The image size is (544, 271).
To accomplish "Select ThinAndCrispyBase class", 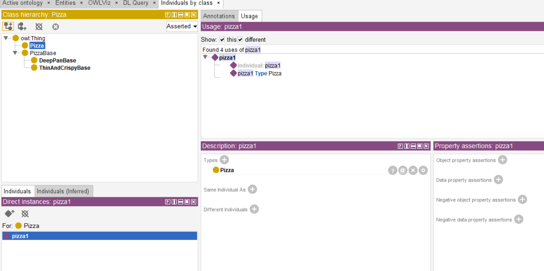I will (x=65, y=68).
